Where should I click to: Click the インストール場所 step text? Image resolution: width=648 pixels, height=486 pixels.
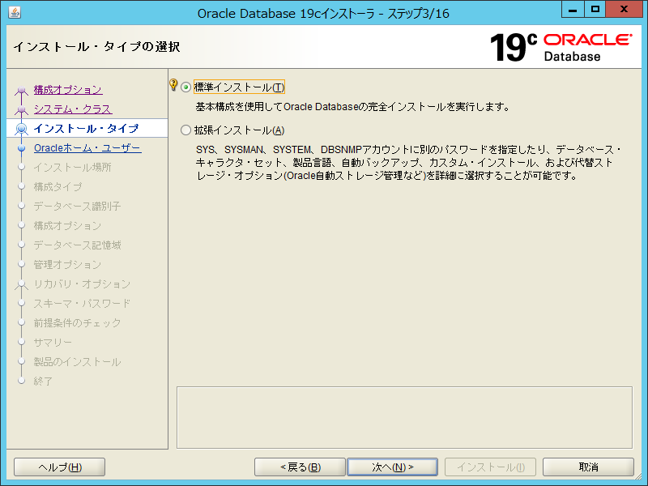[x=72, y=168]
